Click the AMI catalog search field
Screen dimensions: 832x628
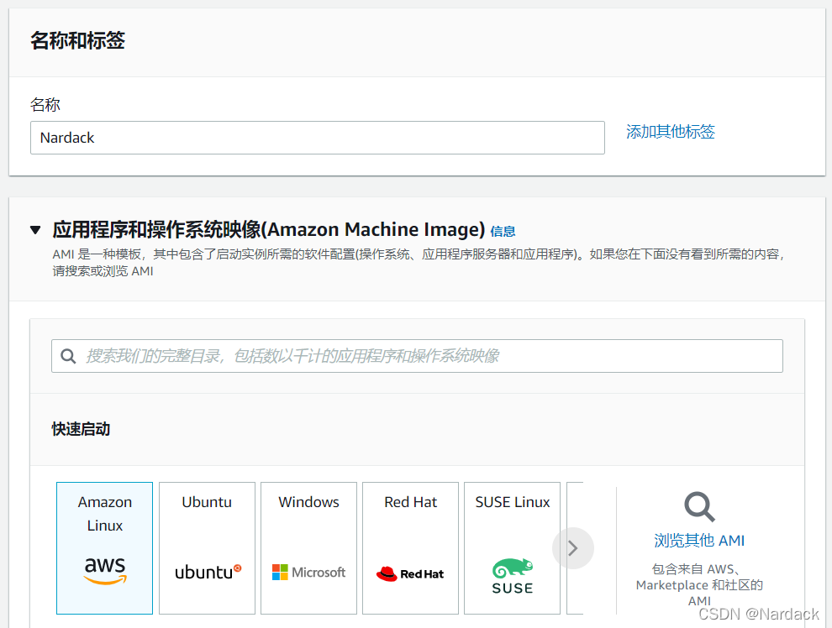pos(417,356)
